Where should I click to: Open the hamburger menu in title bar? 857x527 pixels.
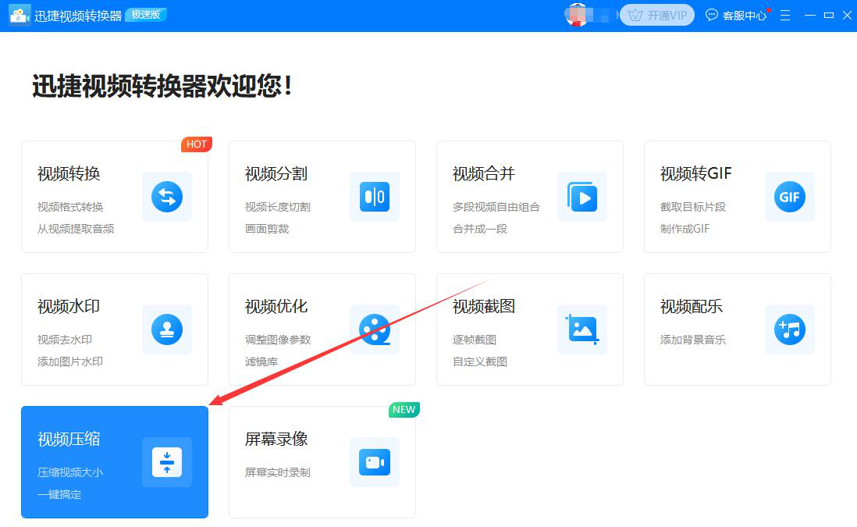coord(785,16)
